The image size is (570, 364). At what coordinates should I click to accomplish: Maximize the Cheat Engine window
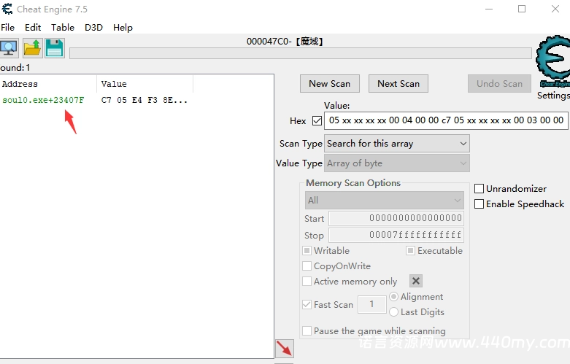[x=522, y=9]
